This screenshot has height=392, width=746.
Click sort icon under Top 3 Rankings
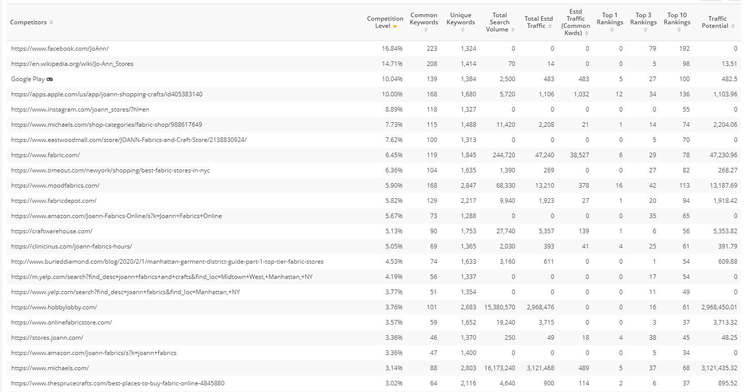pos(645,30)
